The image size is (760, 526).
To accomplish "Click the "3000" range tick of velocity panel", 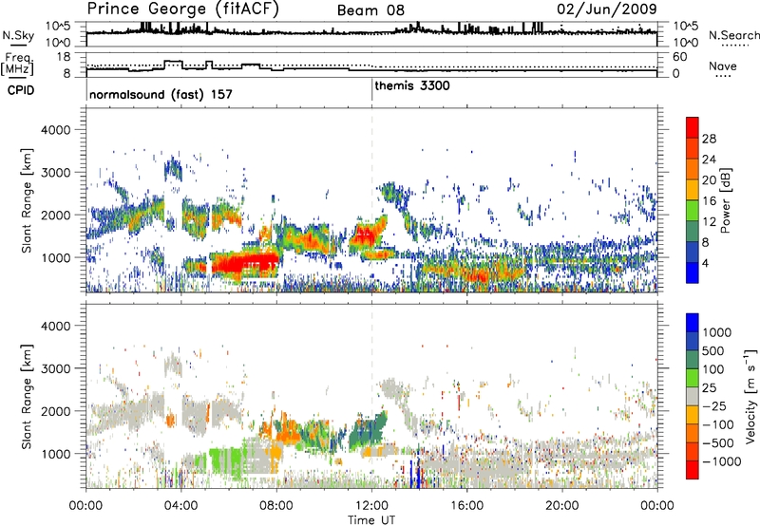I will [x=55, y=368].
